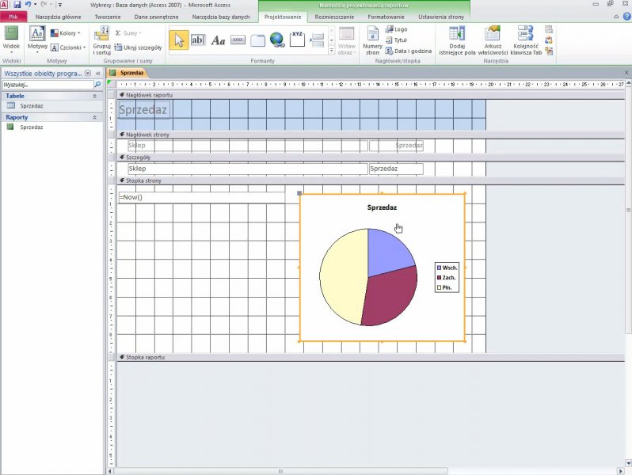Viewport: 632px width, 475px height.
Task: Click the Wyszukaj search field
Action: click(46, 84)
